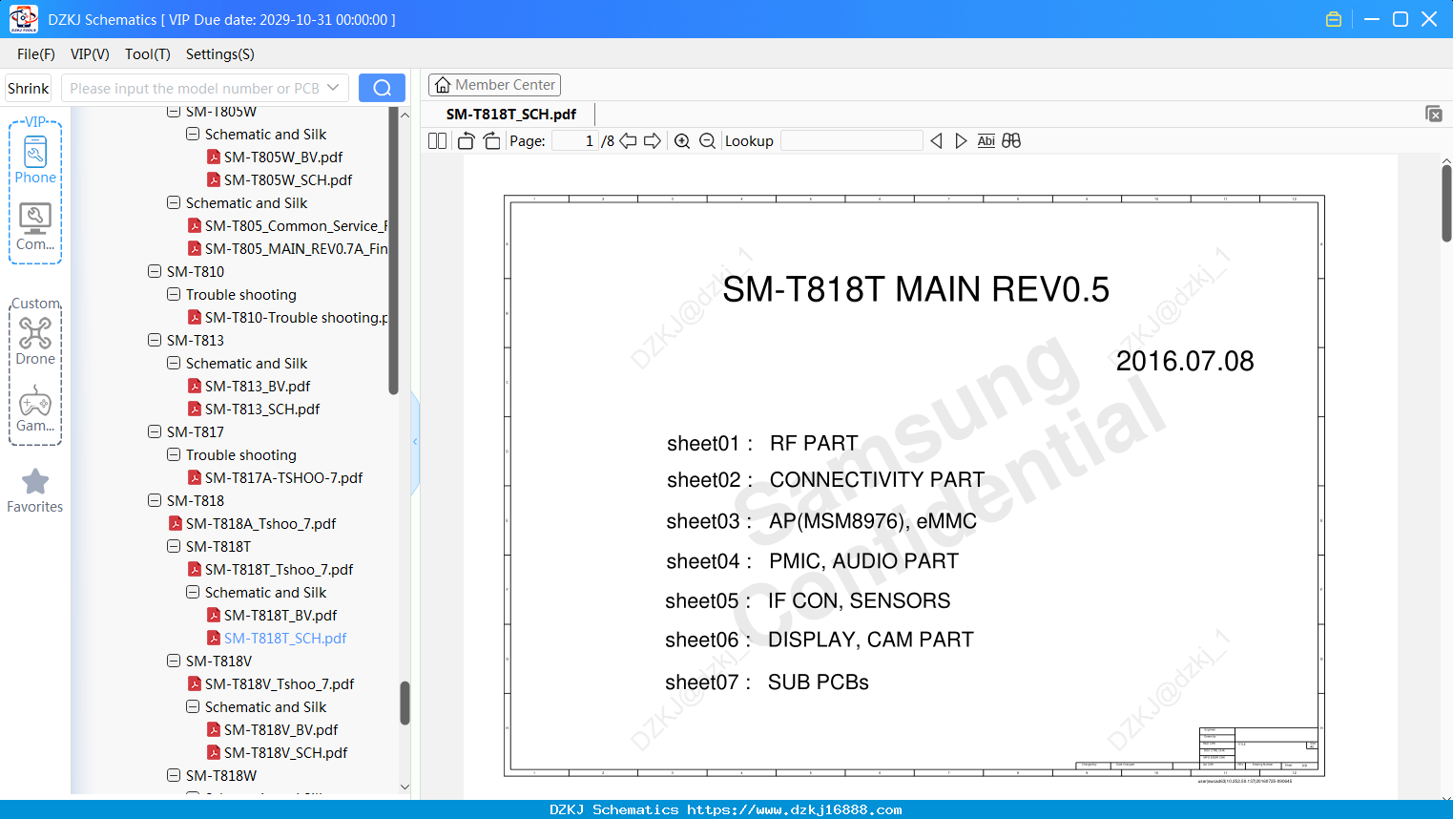Open the Computer schematics category
Viewport: 1453px width, 819px height.
pyautogui.click(x=35, y=226)
